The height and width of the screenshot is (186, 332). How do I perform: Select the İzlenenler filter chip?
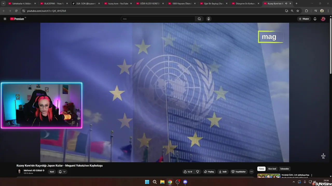pos(285,169)
